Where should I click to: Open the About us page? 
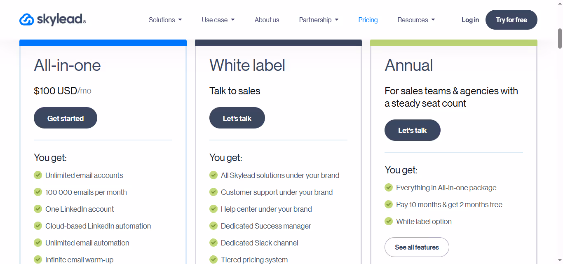[x=267, y=20]
